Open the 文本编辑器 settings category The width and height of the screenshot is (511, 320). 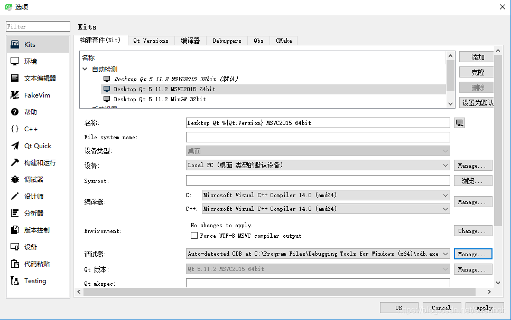38,78
